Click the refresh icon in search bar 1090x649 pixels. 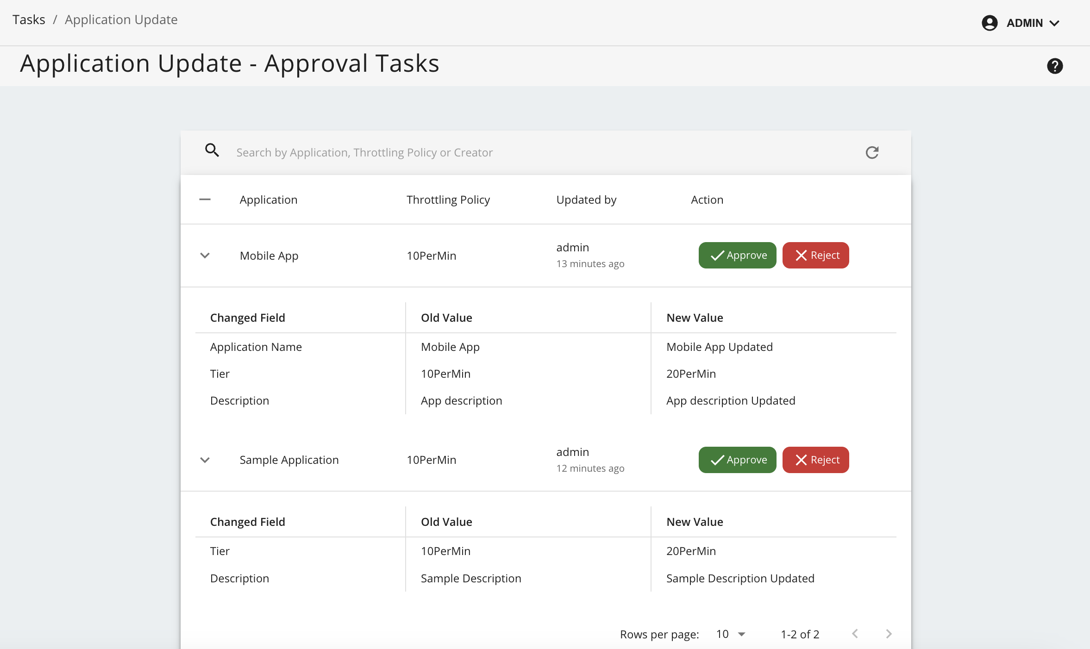(872, 152)
